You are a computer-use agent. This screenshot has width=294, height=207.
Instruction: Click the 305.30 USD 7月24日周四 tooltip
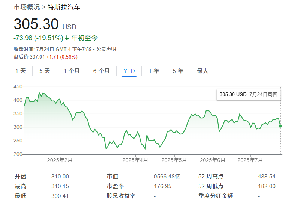(249, 95)
